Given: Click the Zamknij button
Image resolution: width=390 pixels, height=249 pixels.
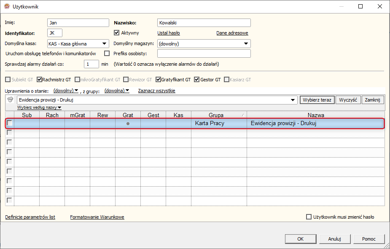Looking at the screenshot, I should pos(373,100).
